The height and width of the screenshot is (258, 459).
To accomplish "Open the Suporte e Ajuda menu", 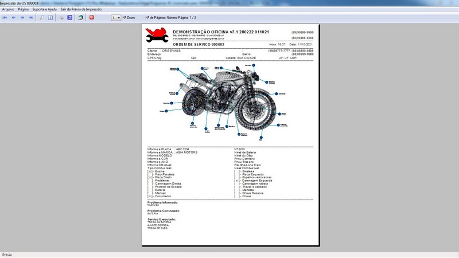I will (44, 9).
